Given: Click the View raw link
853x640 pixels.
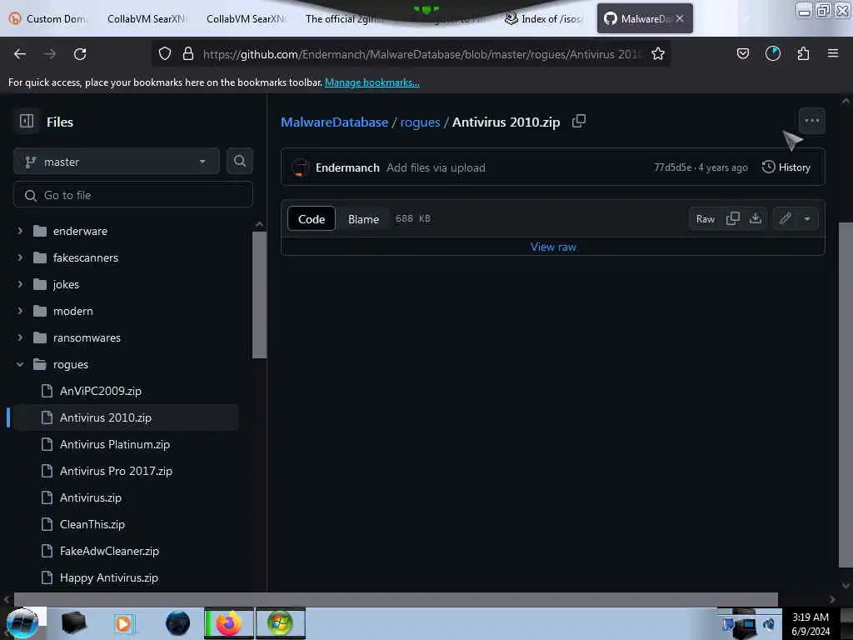Looking at the screenshot, I should pyautogui.click(x=553, y=247).
